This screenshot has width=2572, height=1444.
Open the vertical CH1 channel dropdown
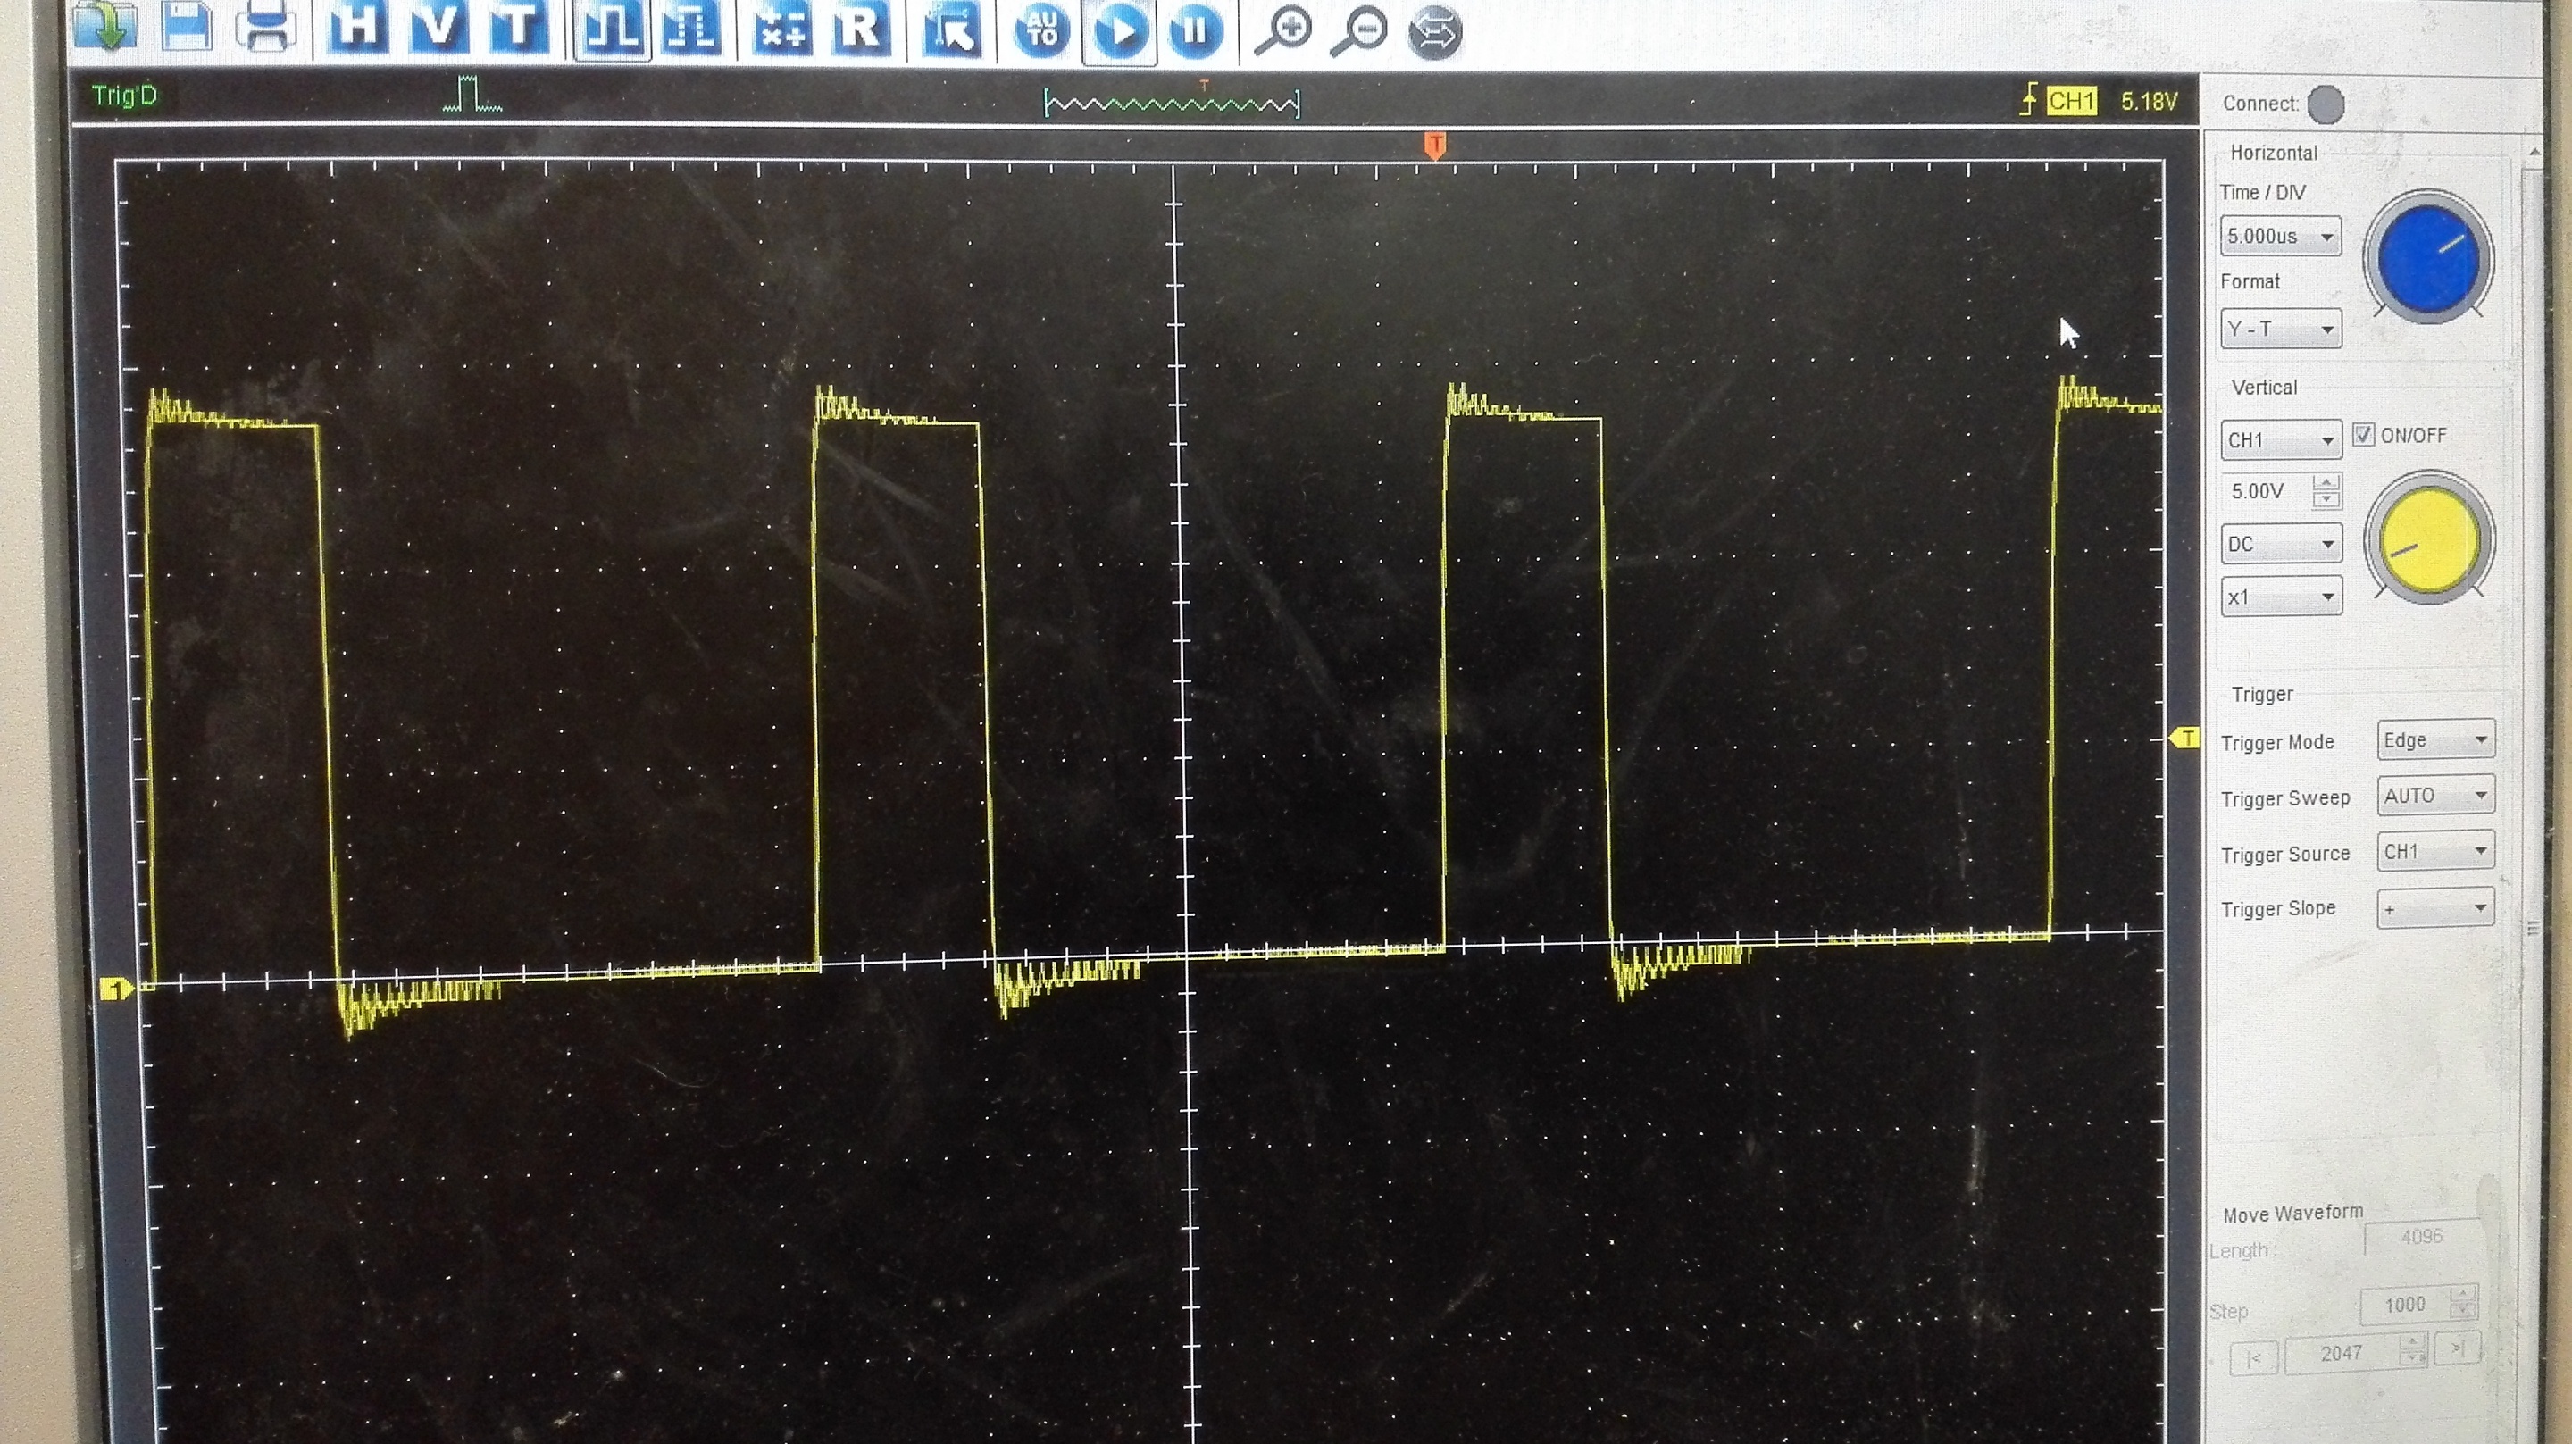click(2281, 440)
